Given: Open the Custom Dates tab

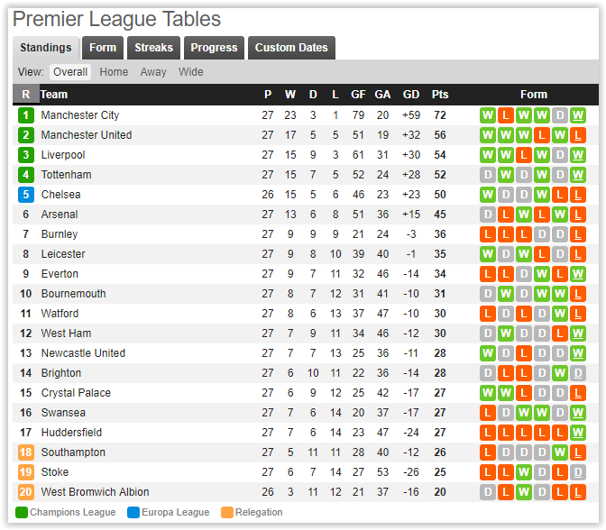Looking at the screenshot, I should (x=291, y=48).
